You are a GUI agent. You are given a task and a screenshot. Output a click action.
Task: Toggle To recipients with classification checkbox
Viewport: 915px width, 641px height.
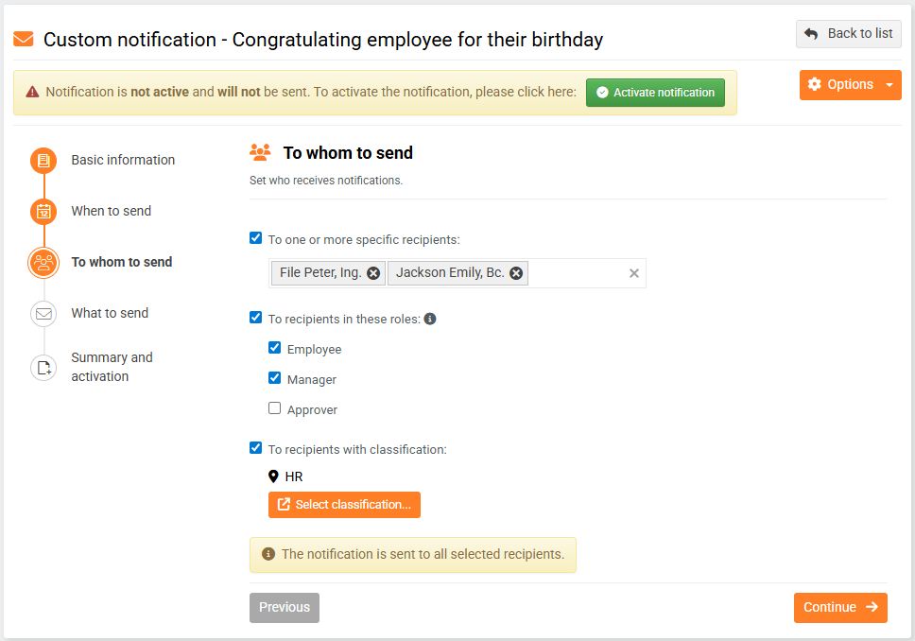(256, 448)
